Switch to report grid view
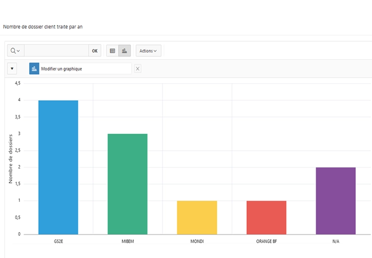The width and height of the screenshot is (372, 258). [x=112, y=51]
